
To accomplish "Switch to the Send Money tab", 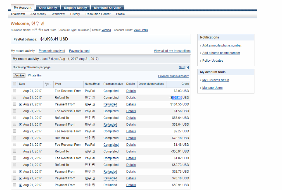I will pyautogui.click(x=48, y=8).
